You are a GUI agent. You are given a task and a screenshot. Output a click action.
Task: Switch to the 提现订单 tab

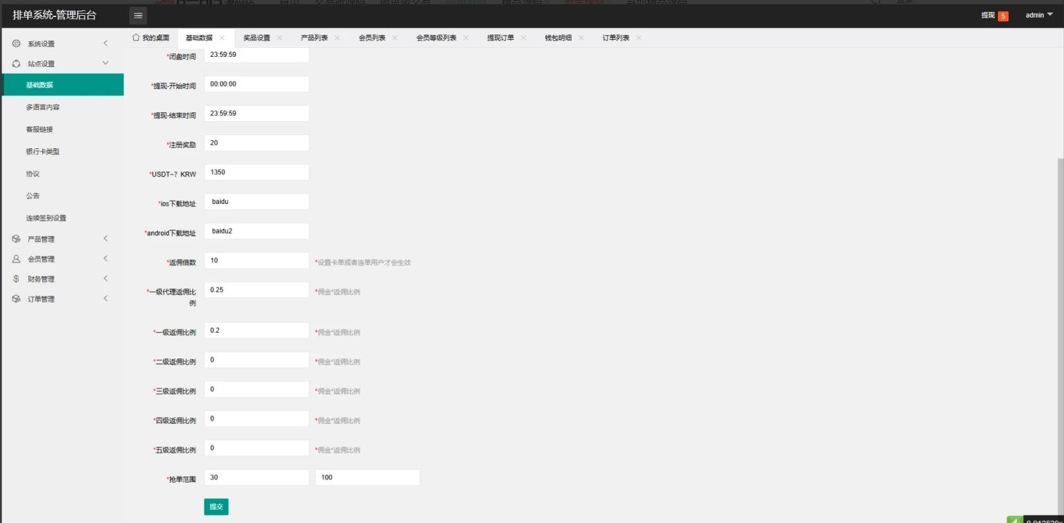pyautogui.click(x=500, y=38)
